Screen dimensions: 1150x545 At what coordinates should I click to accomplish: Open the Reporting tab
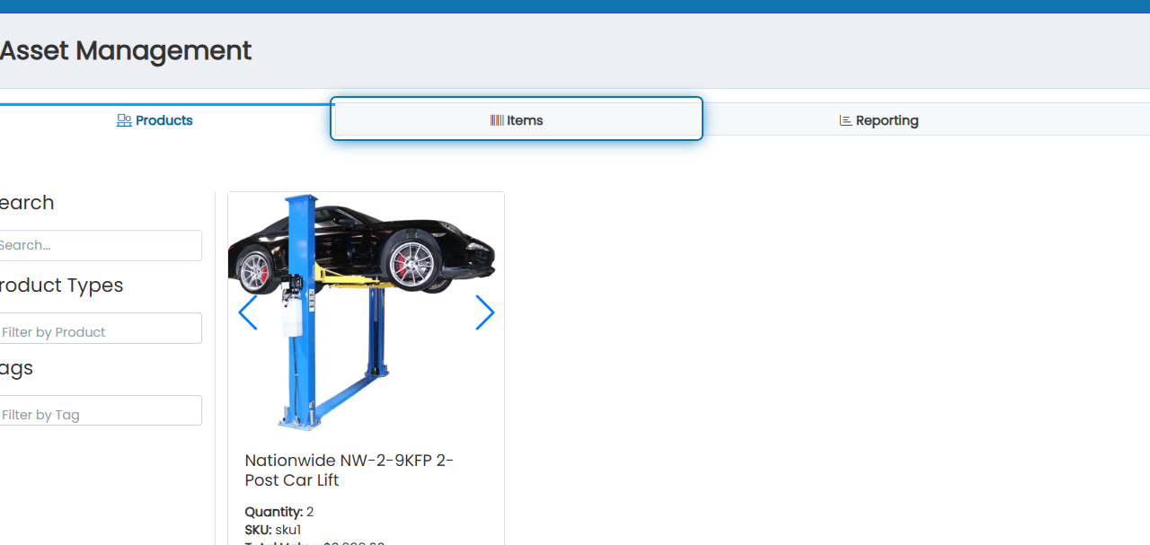(879, 120)
